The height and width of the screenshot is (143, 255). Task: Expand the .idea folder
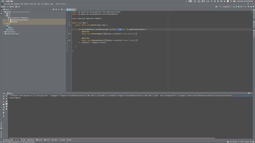5,14
